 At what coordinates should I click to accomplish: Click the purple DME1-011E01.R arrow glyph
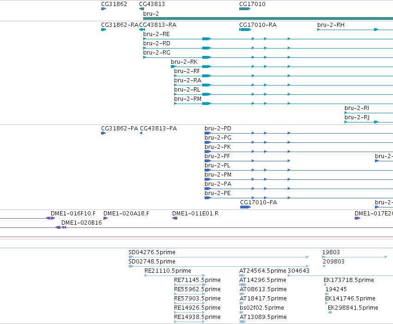tap(175, 218)
